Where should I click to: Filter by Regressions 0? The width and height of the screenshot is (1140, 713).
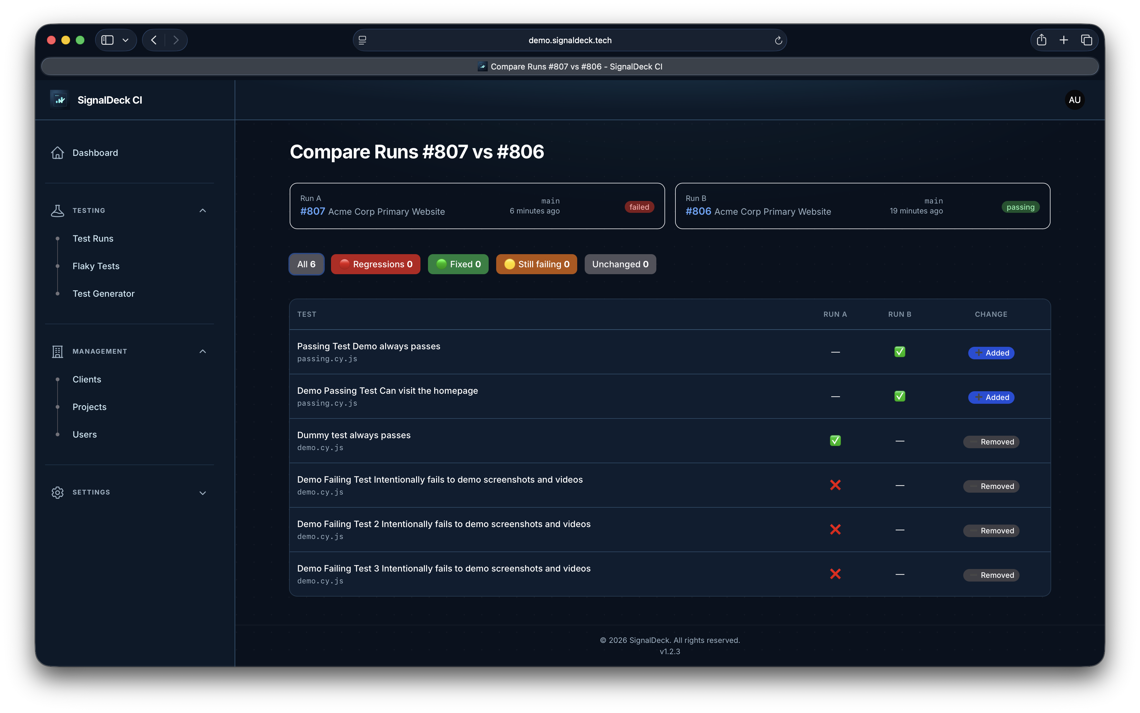[375, 264]
